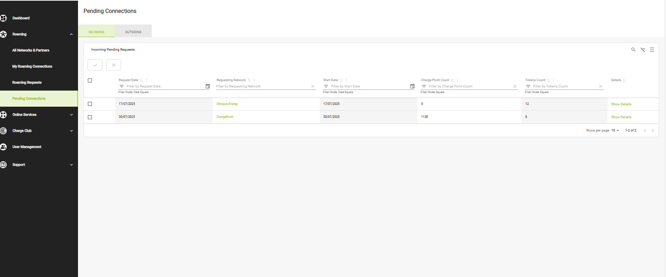Image resolution: width=666 pixels, height=277 pixels.
Task: Click the reject X button
Action: click(114, 65)
